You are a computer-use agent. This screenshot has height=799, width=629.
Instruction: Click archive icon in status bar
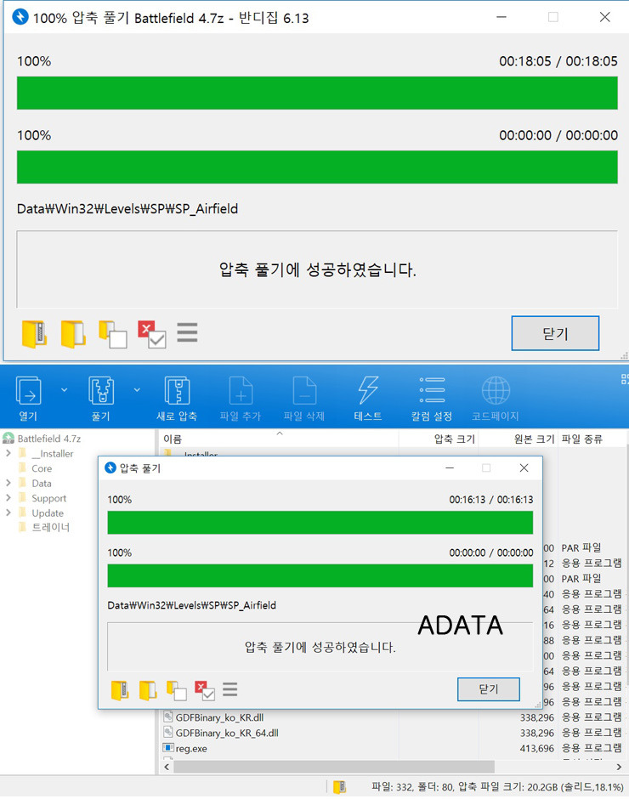pyautogui.click(x=339, y=787)
